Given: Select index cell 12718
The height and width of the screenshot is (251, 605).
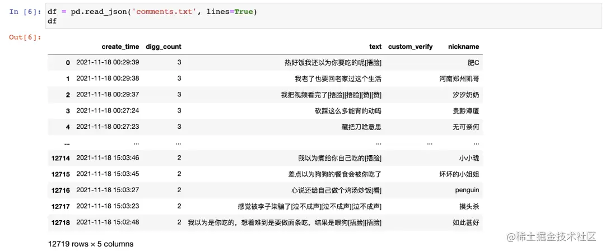Looking at the screenshot, I should pos(61,223).
